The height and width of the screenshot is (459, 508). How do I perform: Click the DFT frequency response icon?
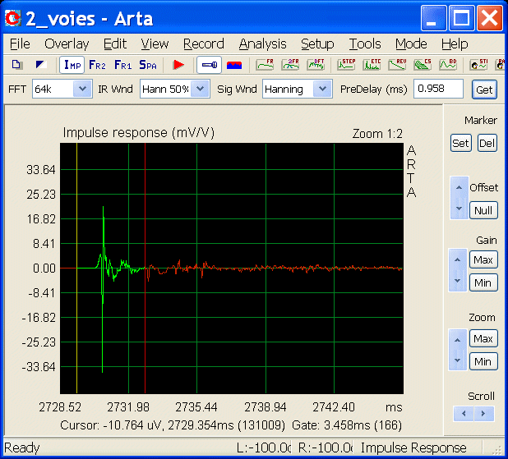click(x=316, y=65)
